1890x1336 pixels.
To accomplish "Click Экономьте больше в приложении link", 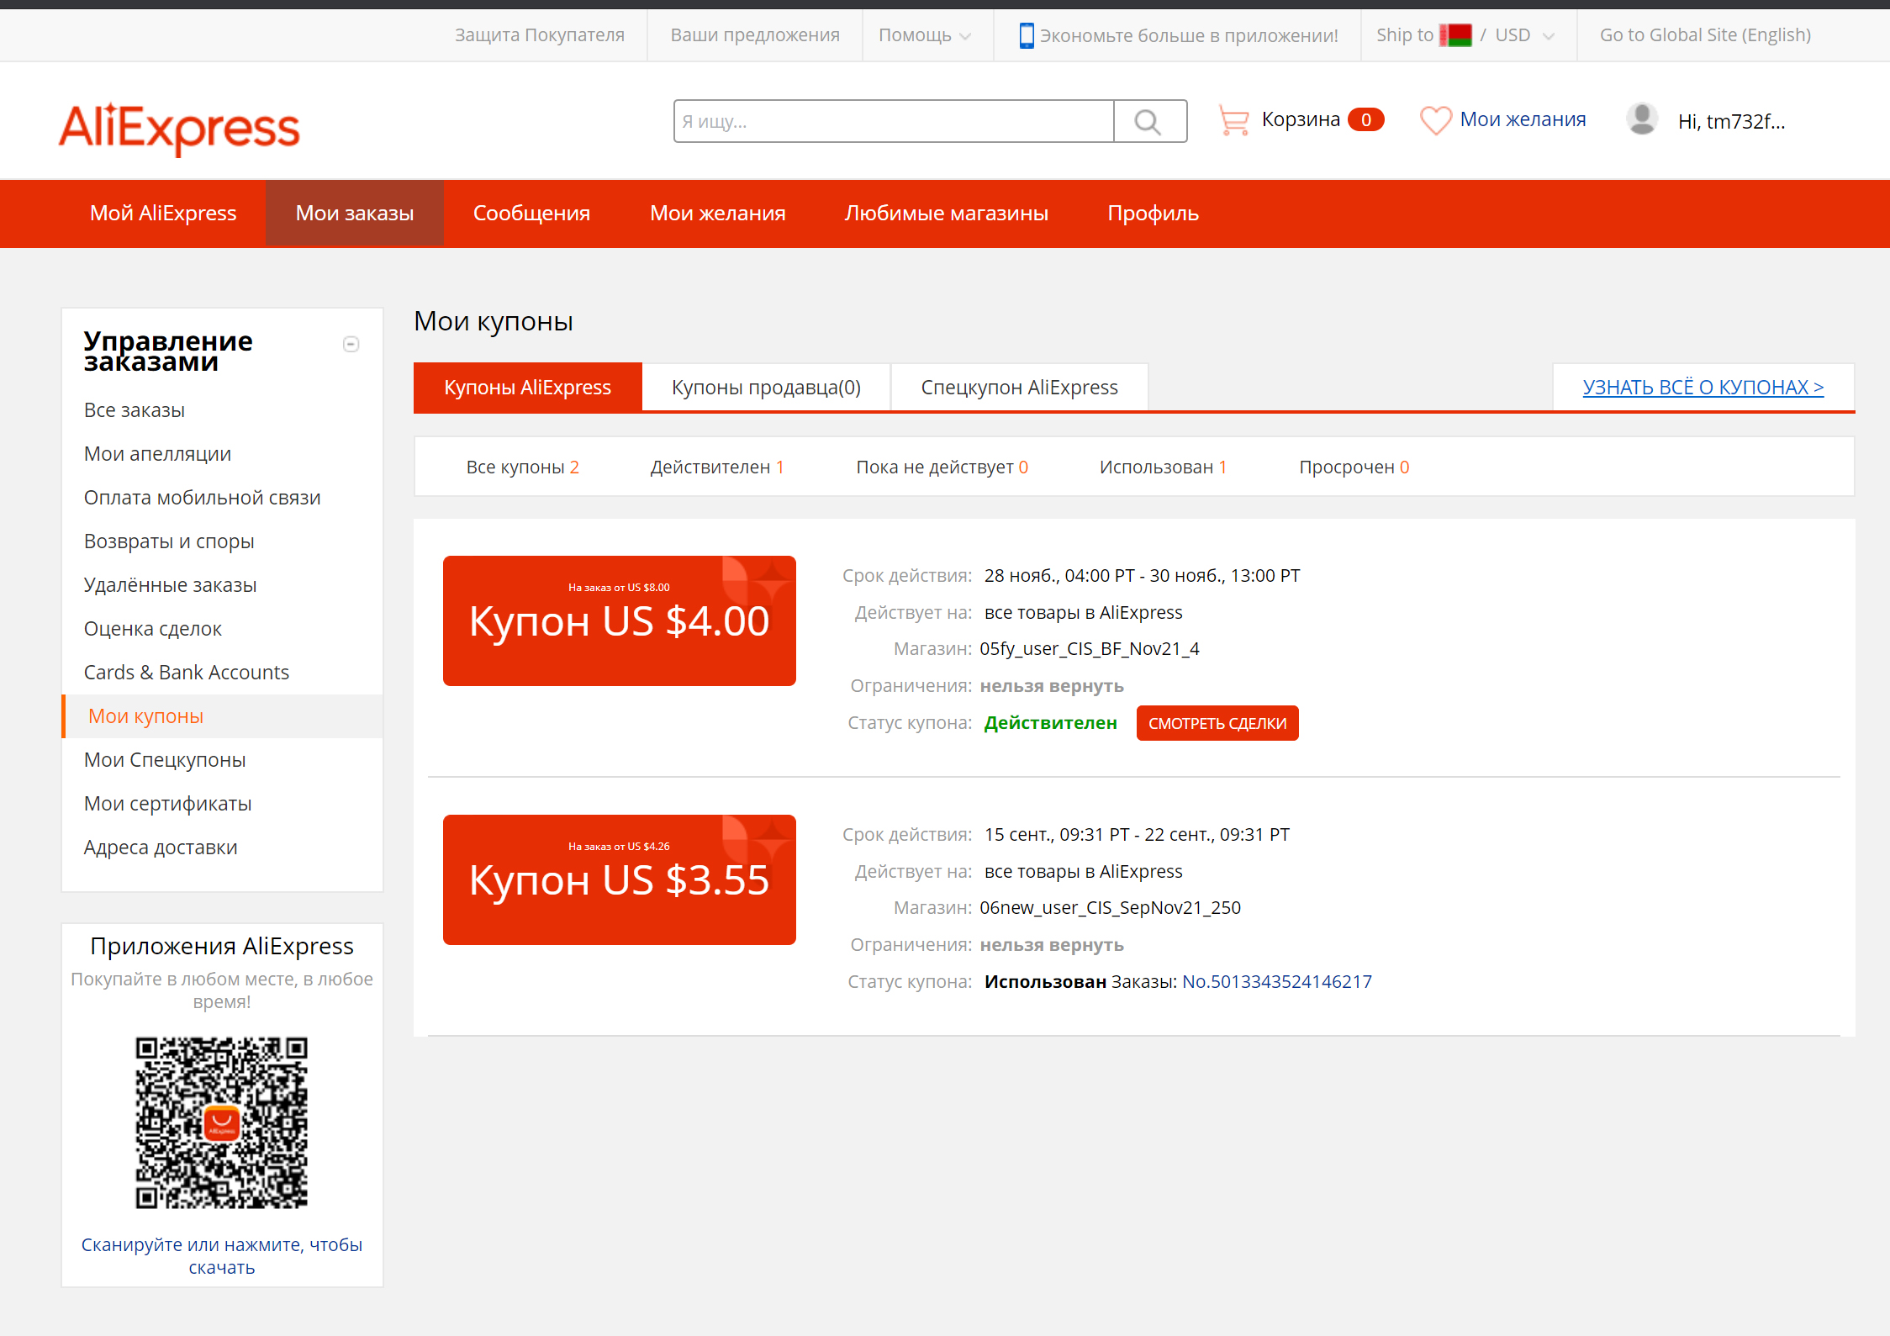I will click(1189, 35).
